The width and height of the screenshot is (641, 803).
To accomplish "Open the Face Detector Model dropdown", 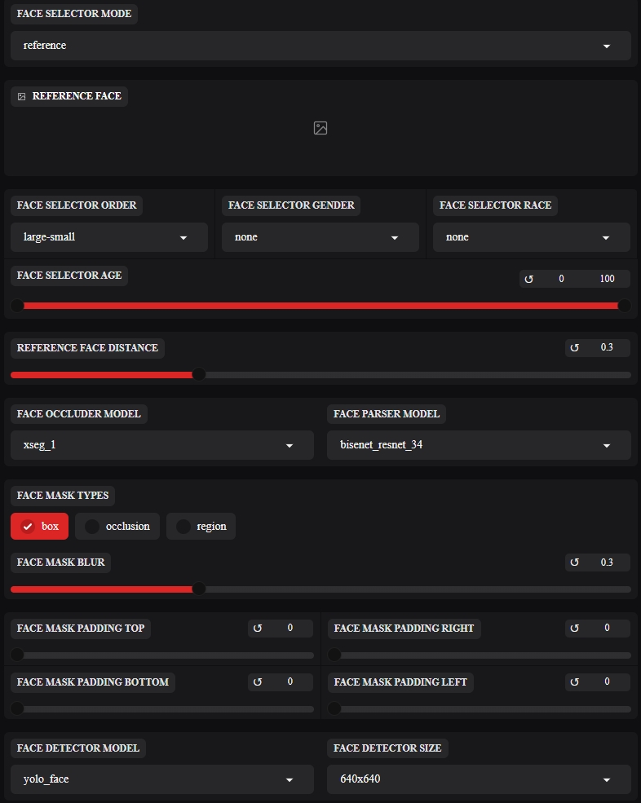I will [162, 779].
